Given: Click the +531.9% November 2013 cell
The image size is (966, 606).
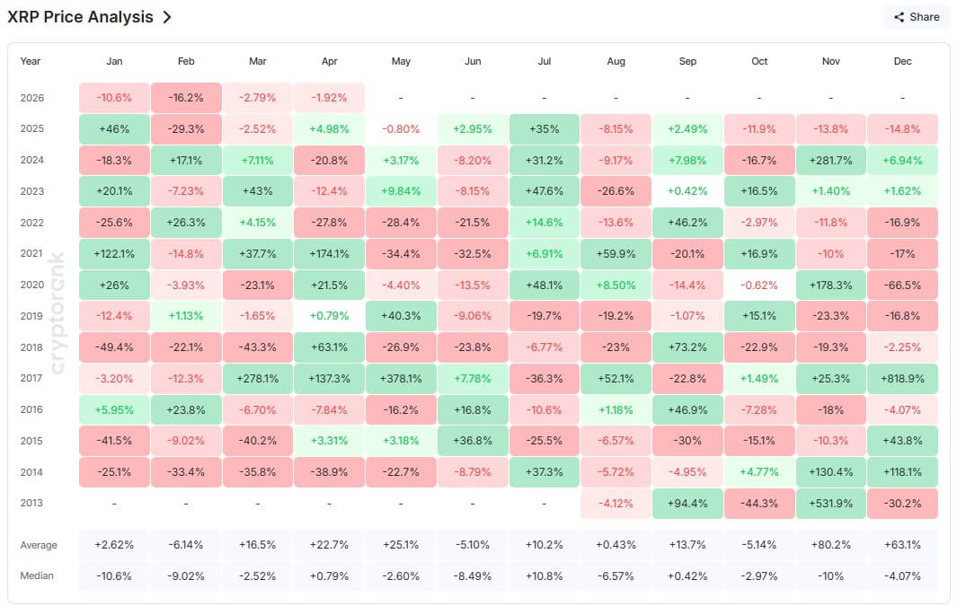Looking at the screenshot, I should (830, 503).
